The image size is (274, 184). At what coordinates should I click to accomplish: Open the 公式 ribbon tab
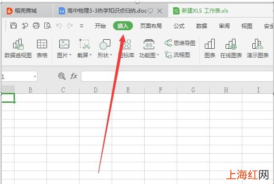179,26
